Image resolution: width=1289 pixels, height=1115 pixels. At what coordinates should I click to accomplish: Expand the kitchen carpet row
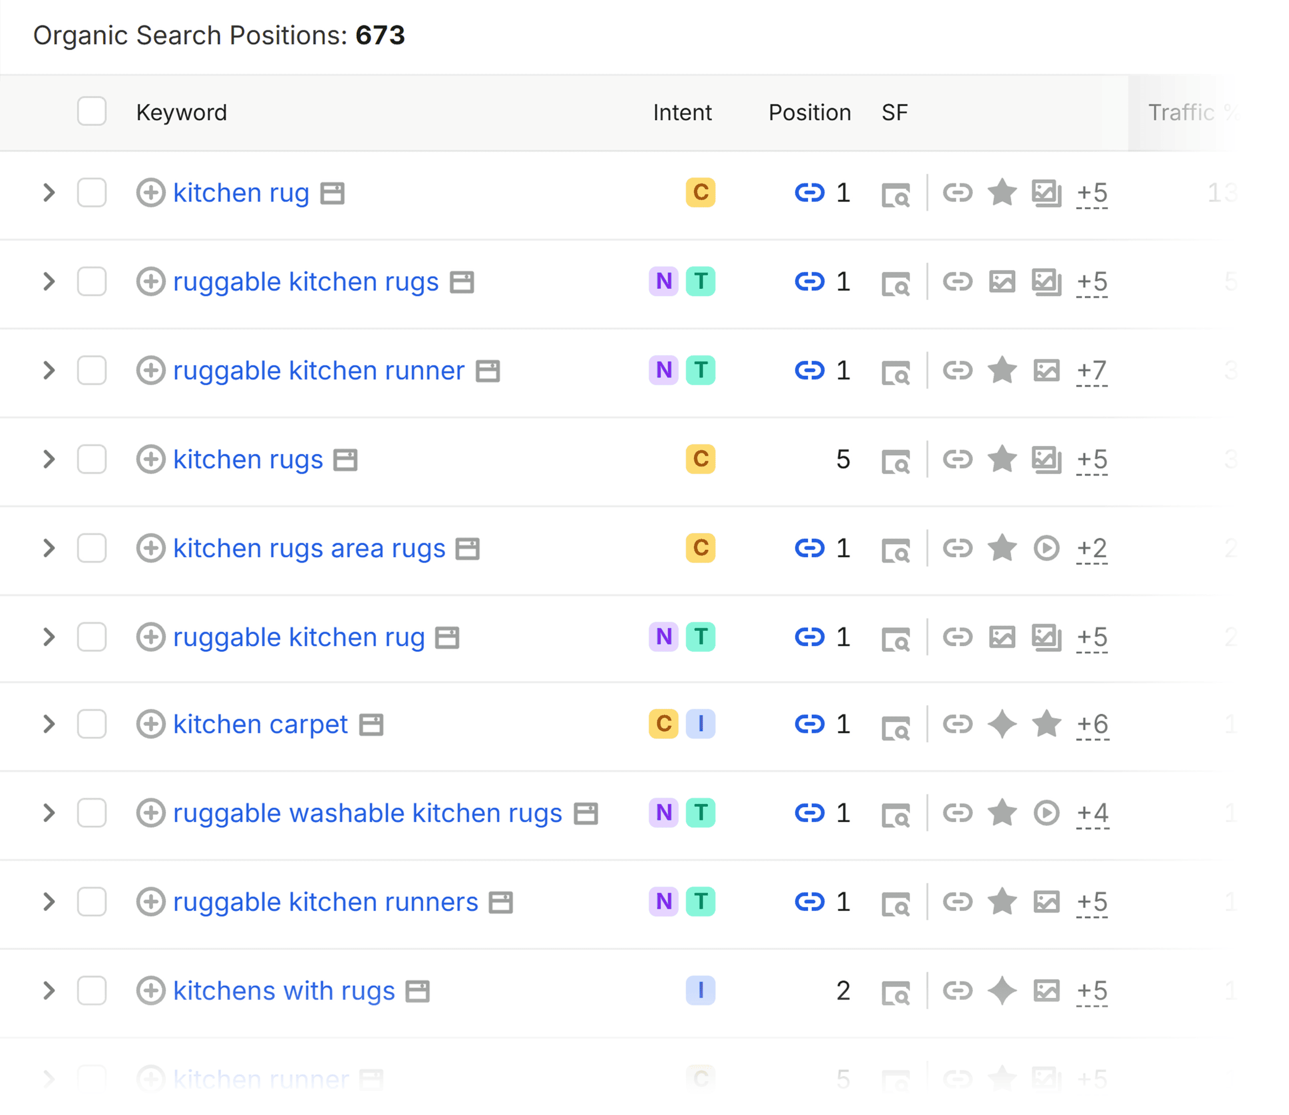(x=48, y=724)
